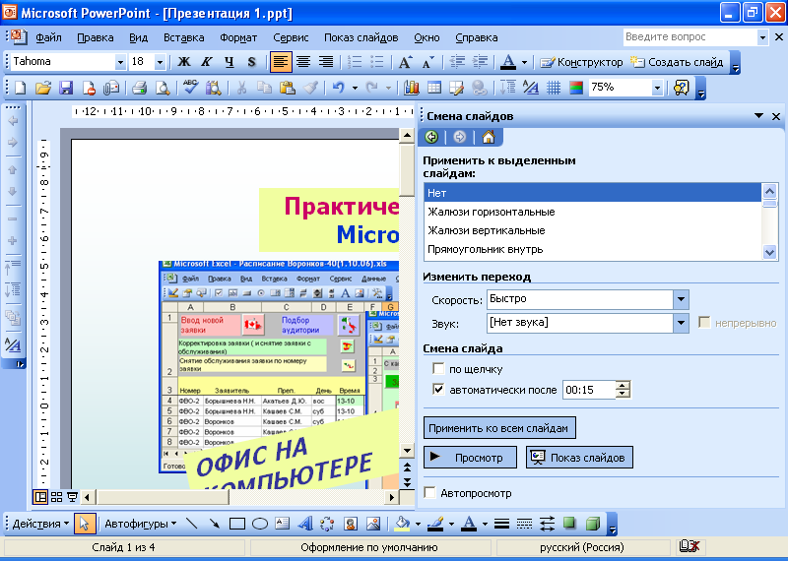Run the spelling check

[x=190, y=89]
